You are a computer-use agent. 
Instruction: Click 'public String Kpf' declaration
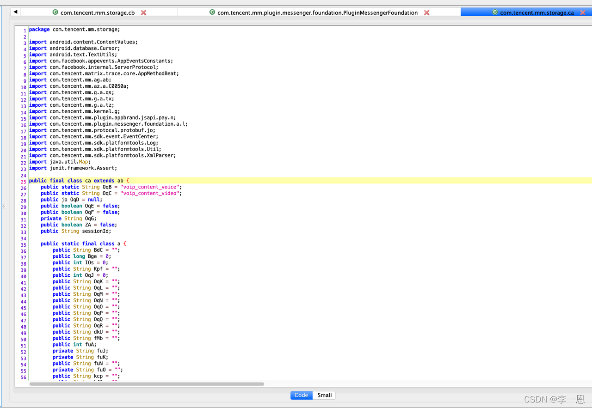(86, 269)
